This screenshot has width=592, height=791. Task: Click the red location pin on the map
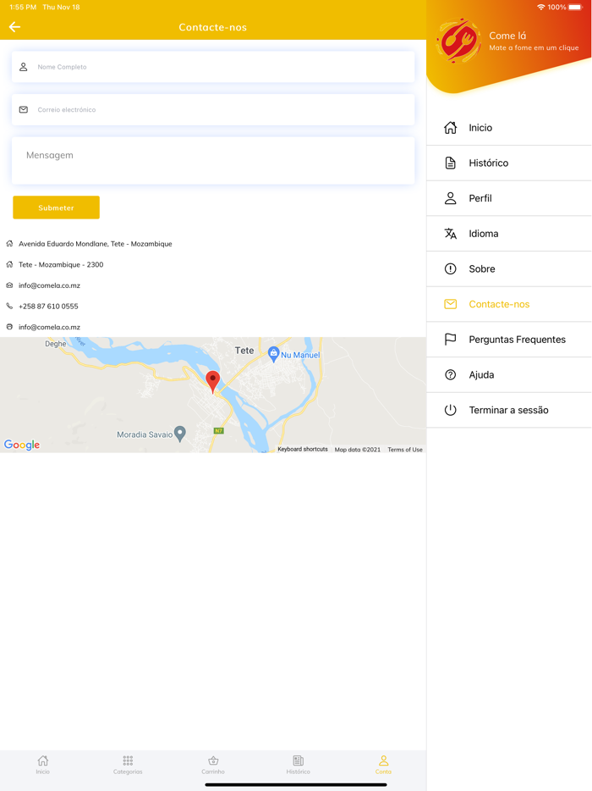(212, 382)
